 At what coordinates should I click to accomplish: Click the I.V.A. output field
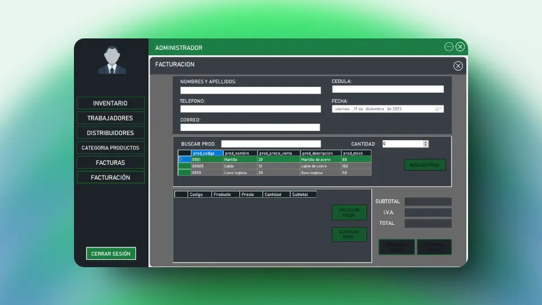[429, 212]
